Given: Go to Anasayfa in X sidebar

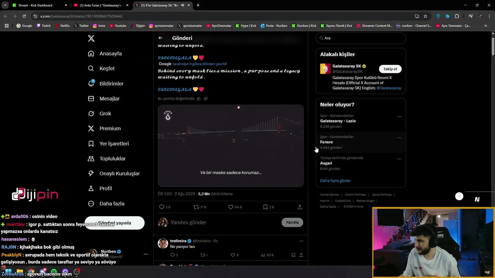Looking at the screenshot, I should point(105,54).
